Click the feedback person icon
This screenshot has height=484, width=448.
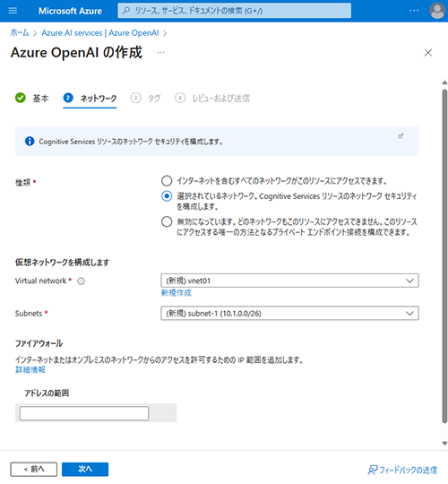click(373, 470)
